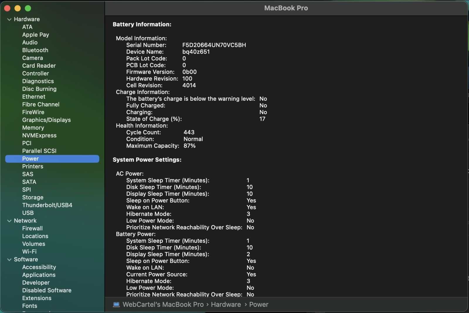Viewport: 469px width, 313px height.
Task: Show Memory details
Action: pyautogui.click(x=33, y=128)
